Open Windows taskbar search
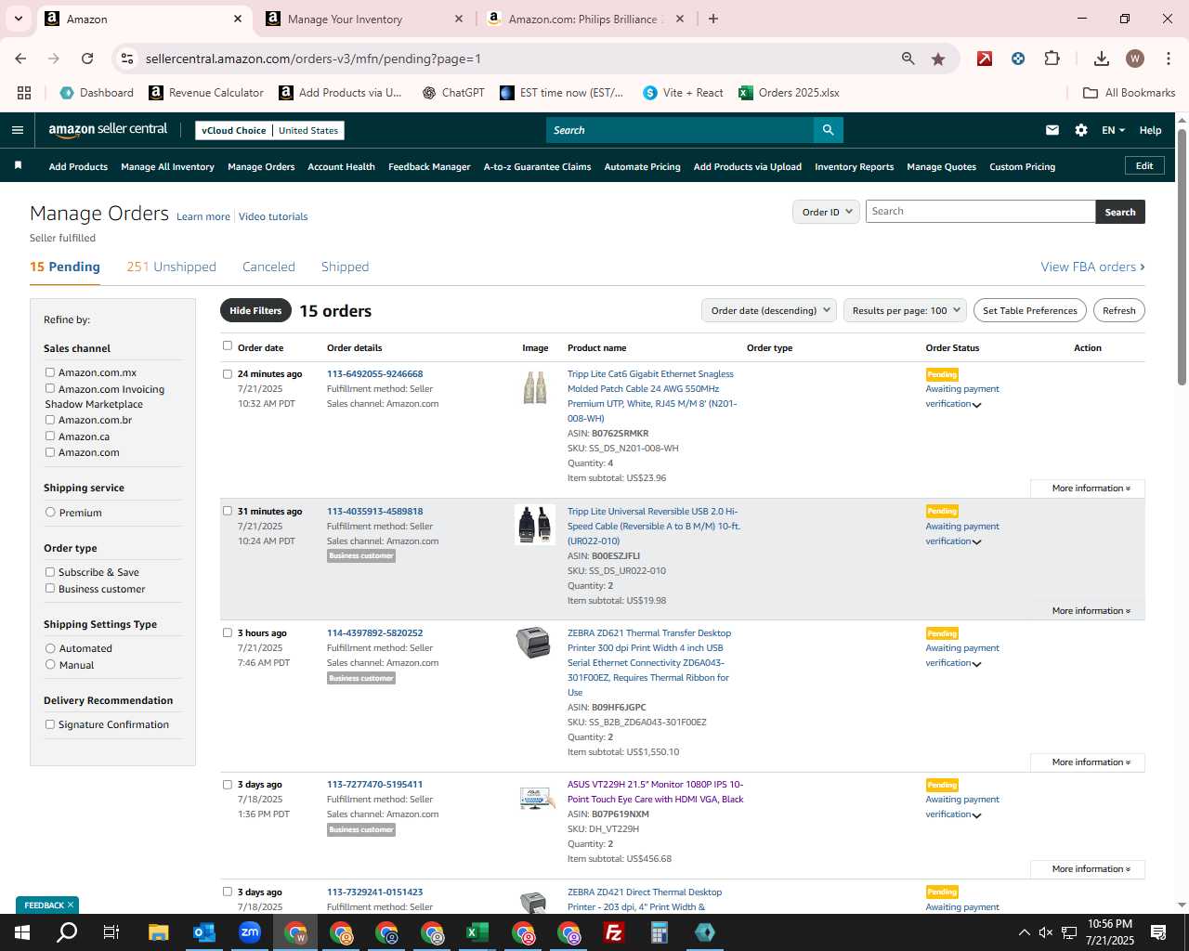The image size is (1189, 951). pyautogui.click(x=67, y=932)
